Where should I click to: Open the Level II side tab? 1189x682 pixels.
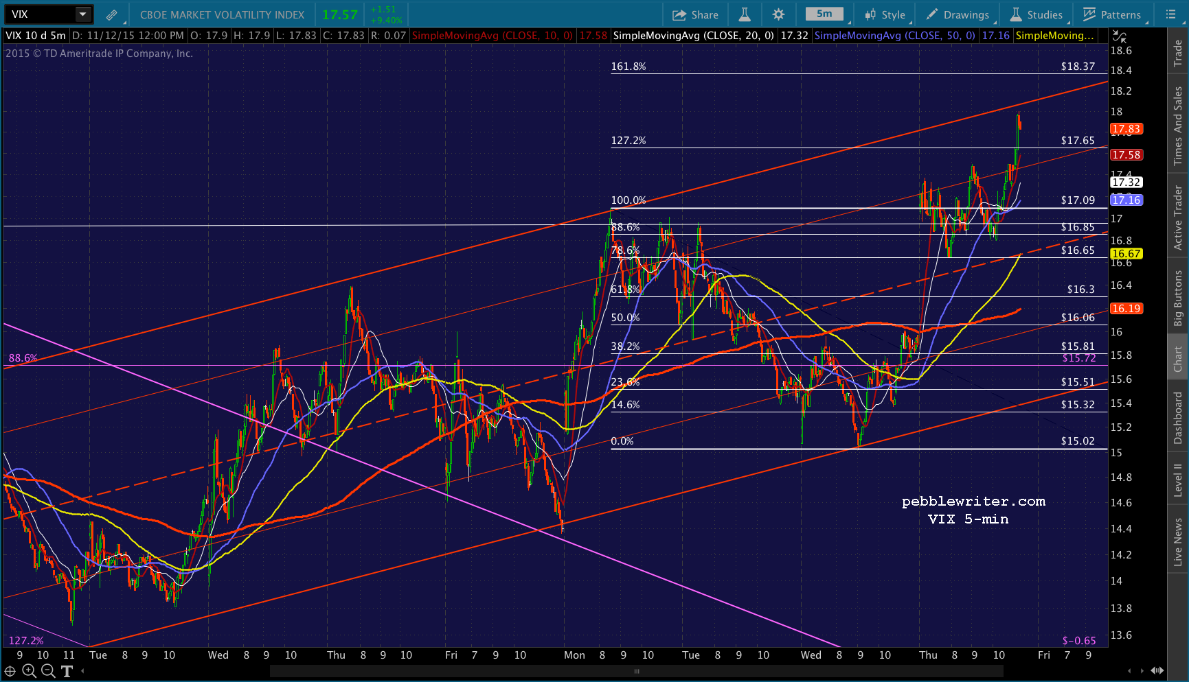[x=1178, y=480]
